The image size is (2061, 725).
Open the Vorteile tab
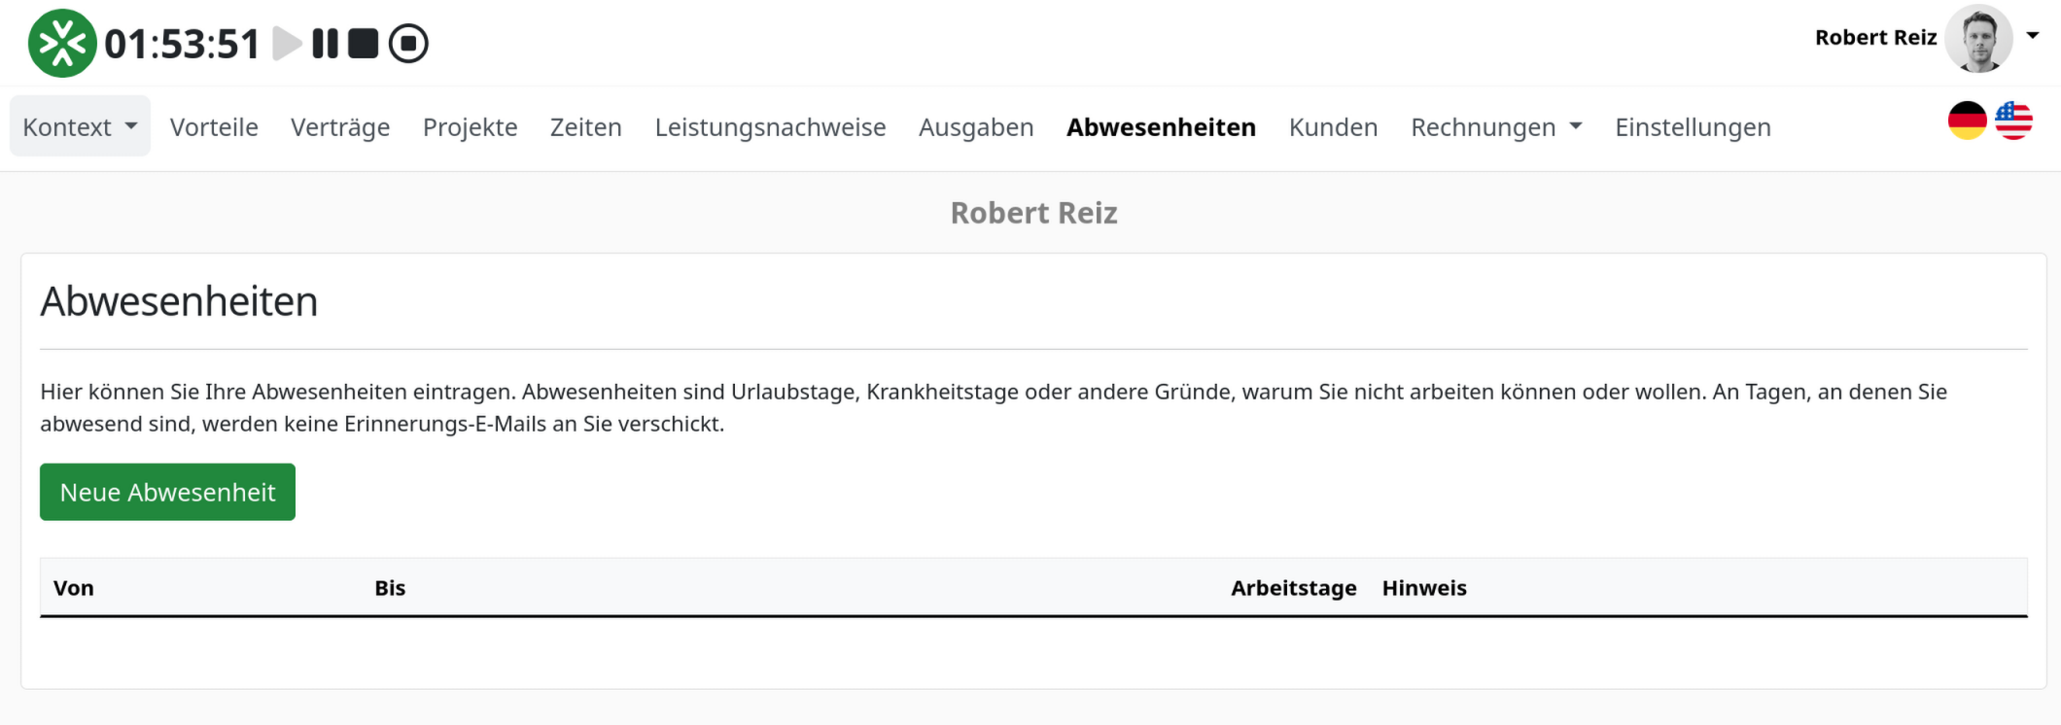point(214,127)
